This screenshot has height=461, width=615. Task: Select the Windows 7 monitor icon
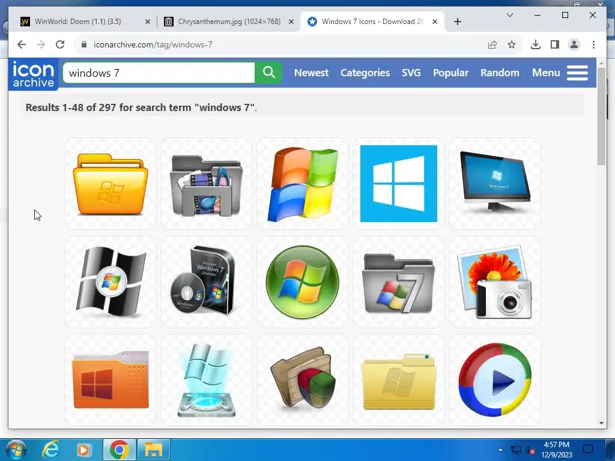[x=495, y=184]
